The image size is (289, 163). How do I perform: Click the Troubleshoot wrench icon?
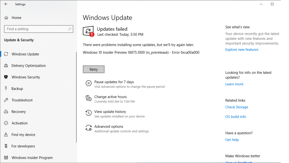6,100
